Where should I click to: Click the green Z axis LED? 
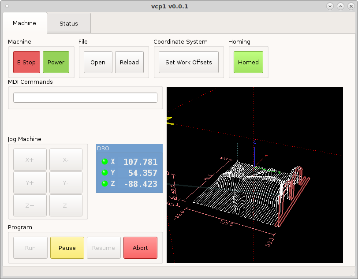tap(104, 183)
